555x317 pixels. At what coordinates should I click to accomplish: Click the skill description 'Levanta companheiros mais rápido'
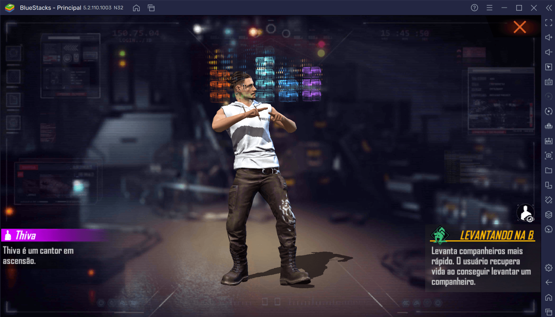click(x=477, y=256)
